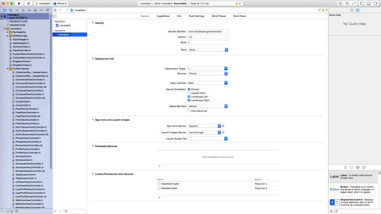The width and height of the screenshot is (381, 214).
Task: Open the Report navigator icon
Action: 47,10
